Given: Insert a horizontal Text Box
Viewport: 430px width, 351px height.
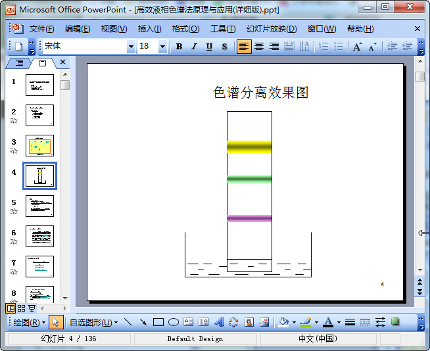Looking at the screenshot, I should click(x=189, y=322).
